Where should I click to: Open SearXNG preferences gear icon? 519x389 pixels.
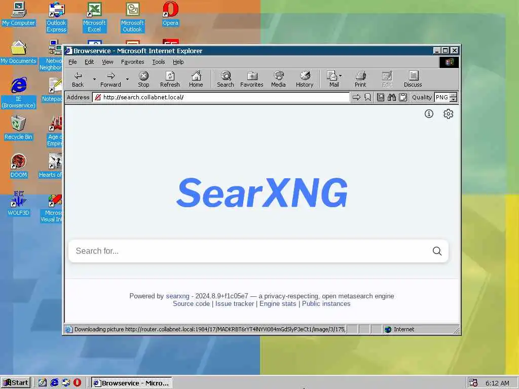(448, 114)
